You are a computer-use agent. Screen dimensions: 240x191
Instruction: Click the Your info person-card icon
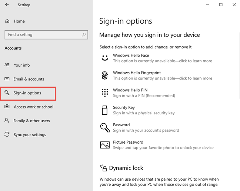point(7,65)
